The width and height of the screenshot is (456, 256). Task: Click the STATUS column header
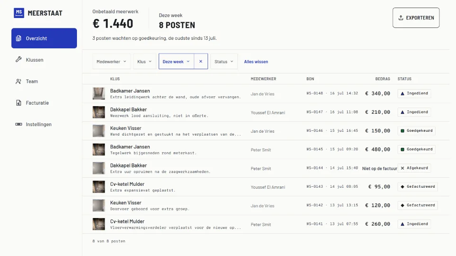405,79
